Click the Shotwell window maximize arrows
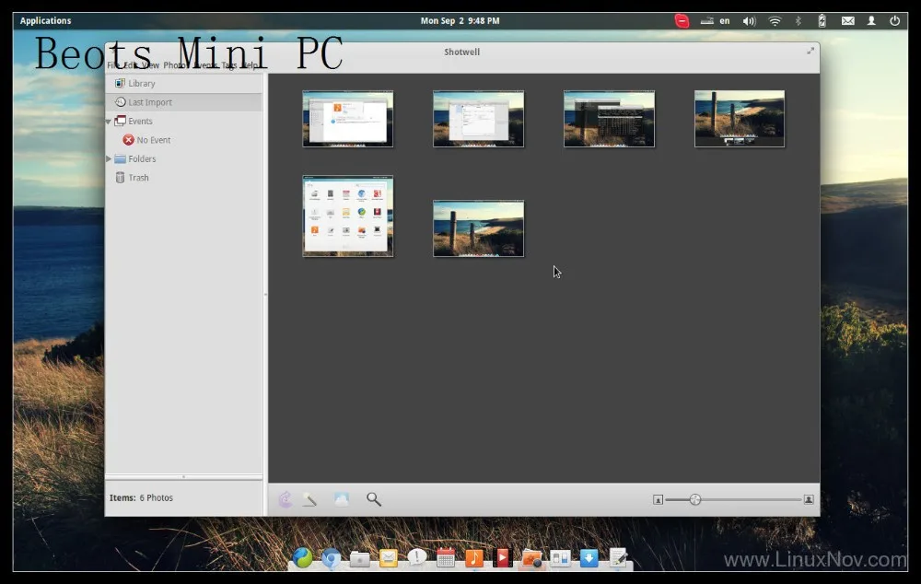Image resolution: width=921 pixels, height=584 pixels. pyautogui.click(x=810, y=51)
